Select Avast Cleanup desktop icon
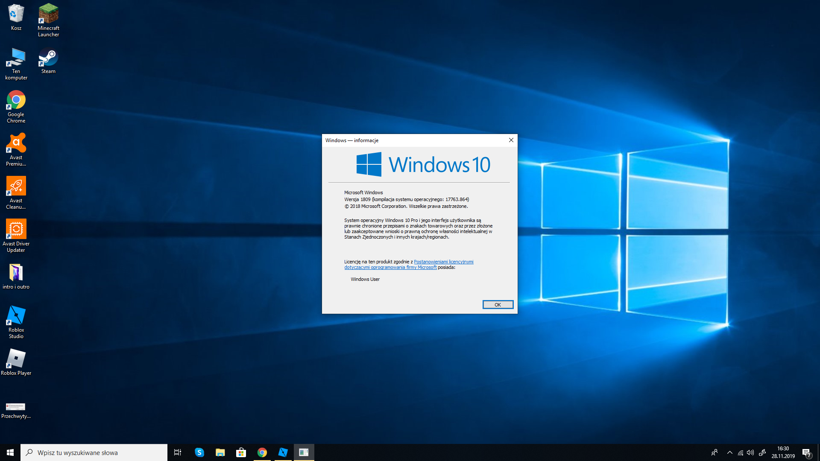The height and width of the screenshot is (461, 820). [x=16, y=192]
